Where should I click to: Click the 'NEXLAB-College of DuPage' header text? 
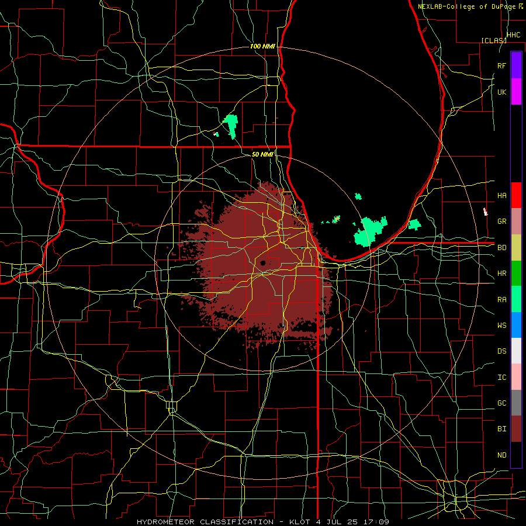466,6
